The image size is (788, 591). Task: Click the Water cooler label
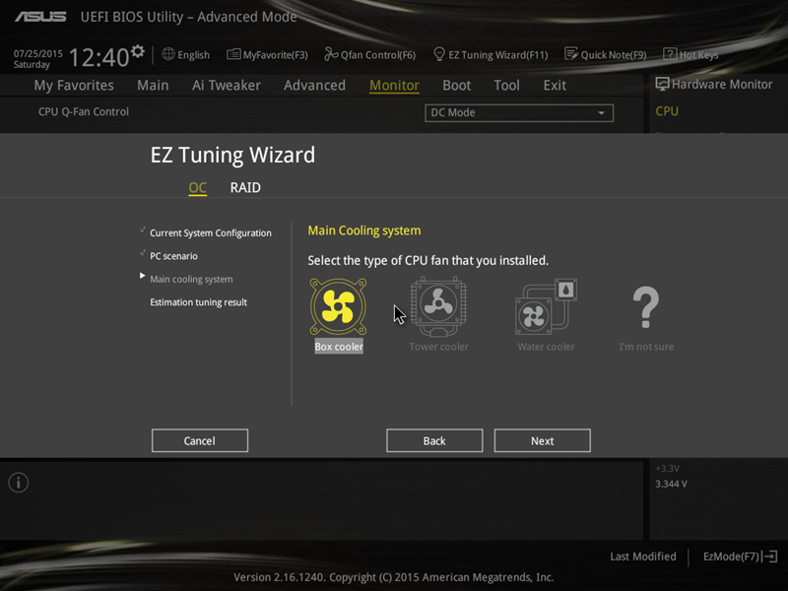click(x=547, y=347)
